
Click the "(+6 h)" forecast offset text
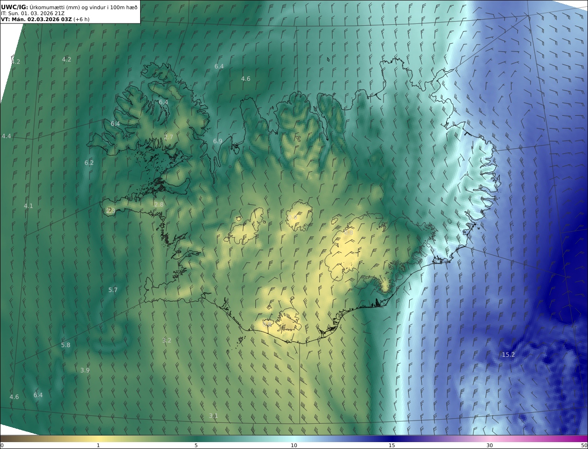pos(81,19)
